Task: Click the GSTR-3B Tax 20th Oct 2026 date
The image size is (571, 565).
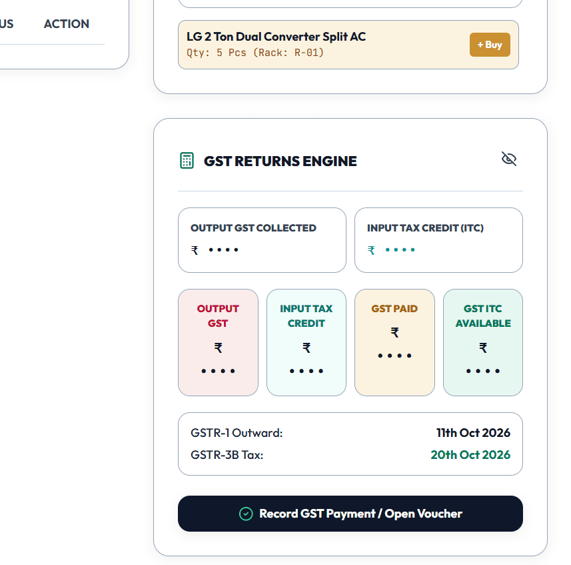Action: (470, 455)
